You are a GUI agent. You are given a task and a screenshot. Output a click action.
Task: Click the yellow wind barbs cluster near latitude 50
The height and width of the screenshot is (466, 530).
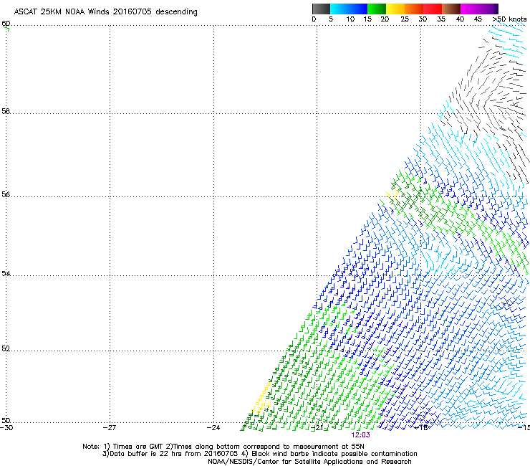pos(261,399)
